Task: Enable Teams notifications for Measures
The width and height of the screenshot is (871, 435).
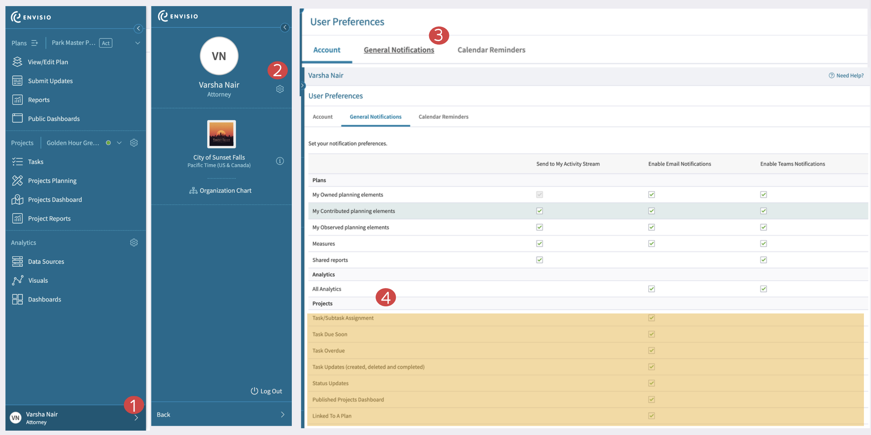Action: (x=763, y=243)
